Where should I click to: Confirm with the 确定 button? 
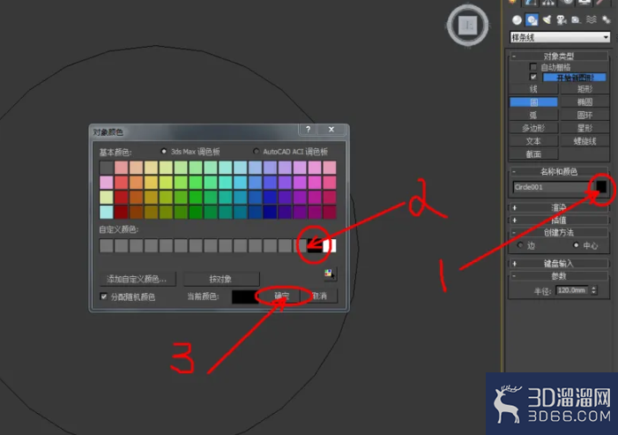pyautogui.click(x=281, y=296)
